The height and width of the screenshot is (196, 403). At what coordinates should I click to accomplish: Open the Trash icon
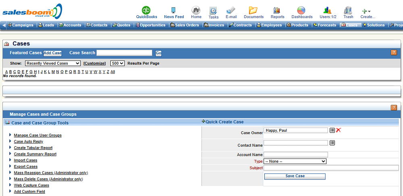pos(348,10)
